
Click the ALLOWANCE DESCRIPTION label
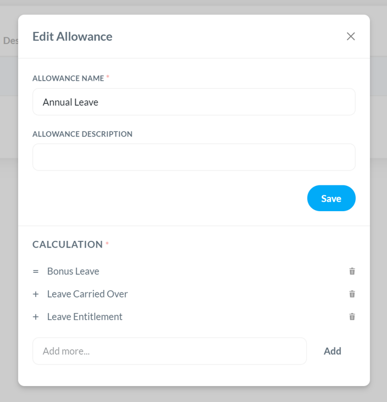click(x=82, y=134)
